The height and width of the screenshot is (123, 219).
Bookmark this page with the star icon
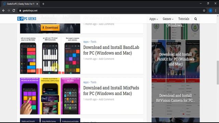click(x=204, y=11)
